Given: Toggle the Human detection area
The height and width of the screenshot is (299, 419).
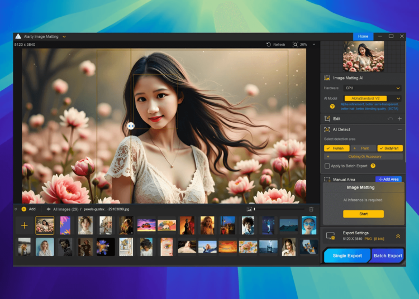Looking at the screenshot, I should [336, 148].
